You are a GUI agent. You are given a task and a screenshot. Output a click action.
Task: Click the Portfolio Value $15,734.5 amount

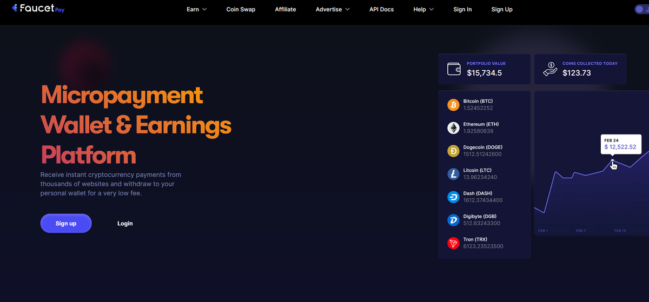485,73
